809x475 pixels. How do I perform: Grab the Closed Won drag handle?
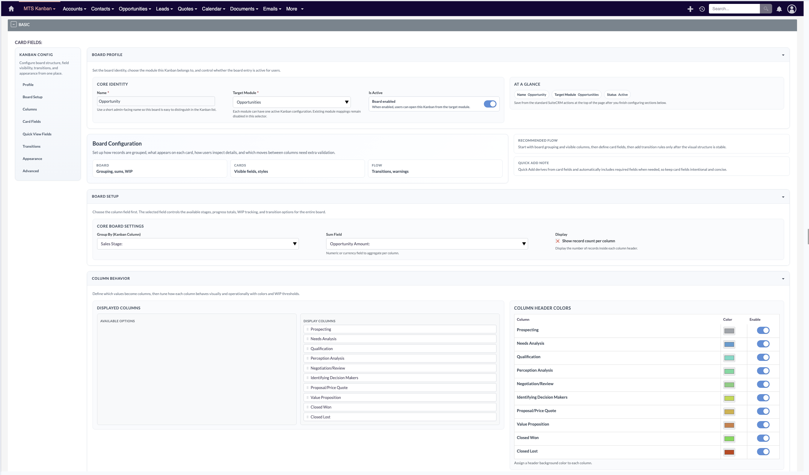point(307,407)
